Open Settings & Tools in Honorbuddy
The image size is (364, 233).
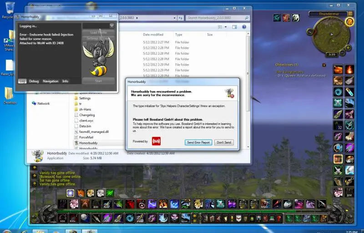(x=98, y=38)
